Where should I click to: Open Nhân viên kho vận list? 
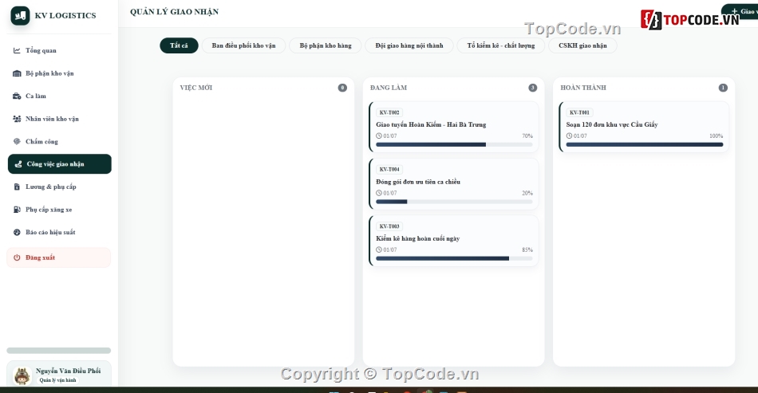59,119
